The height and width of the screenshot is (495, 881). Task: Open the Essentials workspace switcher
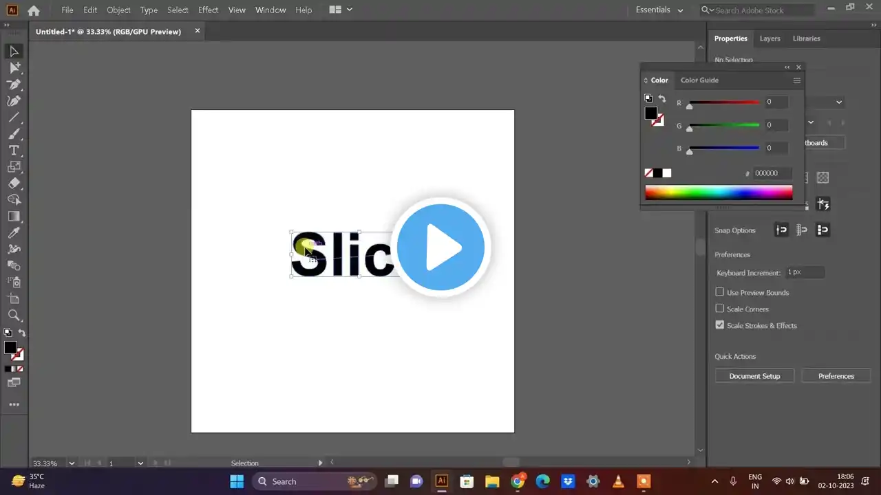pos(659,10)
